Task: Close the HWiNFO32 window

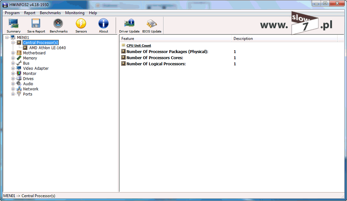Action: [337, 3]
